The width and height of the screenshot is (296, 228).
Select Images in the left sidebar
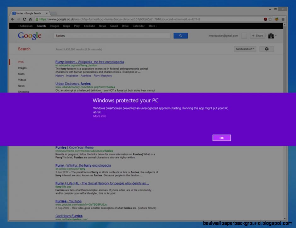tap(22, 68)
